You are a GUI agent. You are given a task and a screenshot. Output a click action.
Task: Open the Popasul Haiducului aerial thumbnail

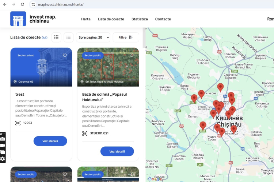(108, 67)
